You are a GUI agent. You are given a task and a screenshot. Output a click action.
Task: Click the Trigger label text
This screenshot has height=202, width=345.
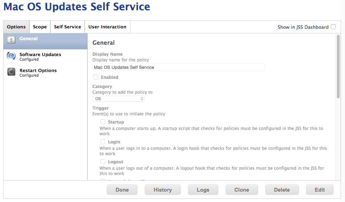(101, 108)
